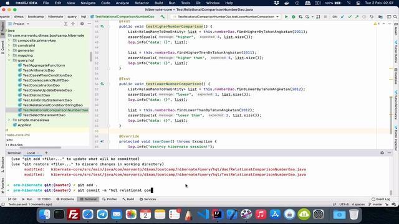399x224 pixels.
Task: Expand the constraint package
Action: (9, 45)
